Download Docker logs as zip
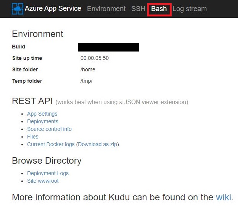 click(98, 144)
